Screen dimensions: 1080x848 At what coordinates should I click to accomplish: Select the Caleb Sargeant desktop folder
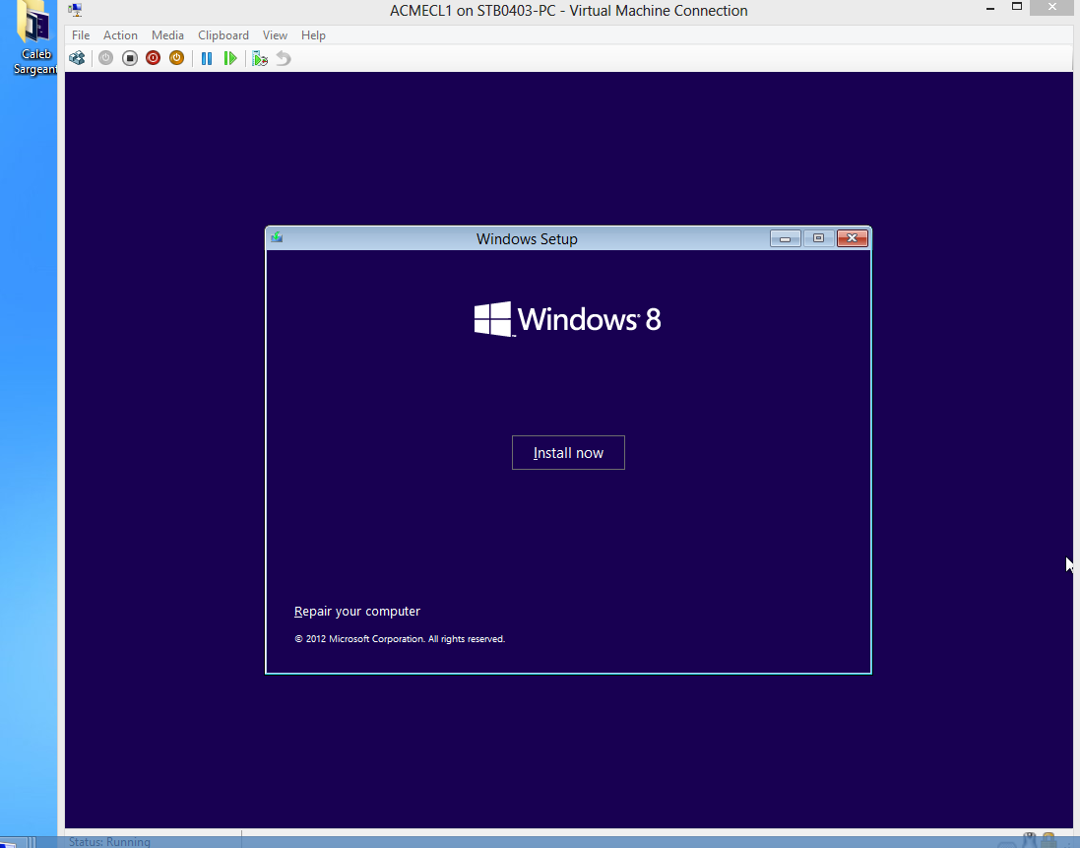(x=34, y=37)
